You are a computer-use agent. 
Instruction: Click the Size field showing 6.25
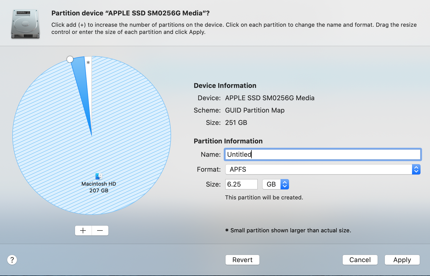pos(241,184)
